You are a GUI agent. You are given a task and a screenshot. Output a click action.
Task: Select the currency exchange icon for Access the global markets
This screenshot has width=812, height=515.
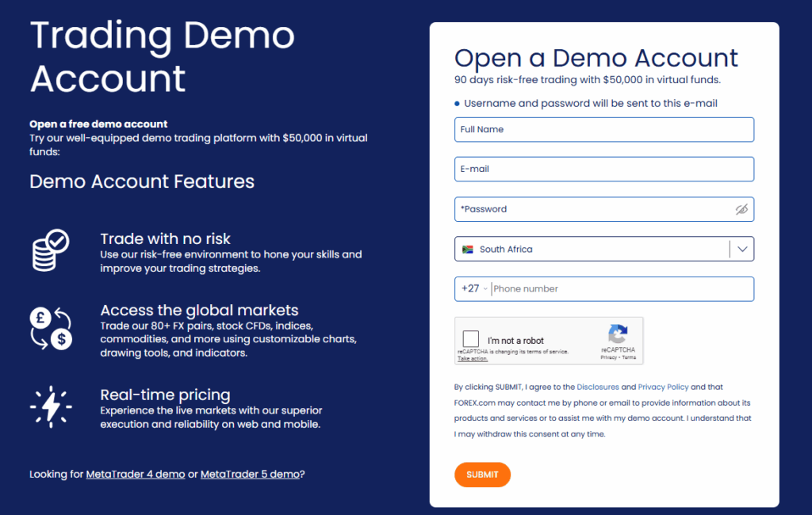point(50,327)
